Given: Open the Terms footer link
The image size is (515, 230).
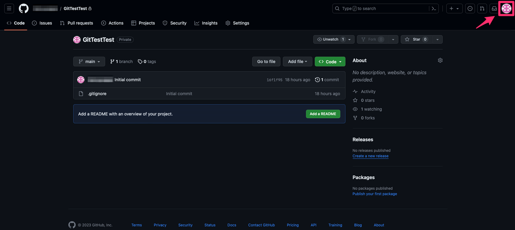Looking at the screenshot, I should pyautogui.click(x=136, y=225).
